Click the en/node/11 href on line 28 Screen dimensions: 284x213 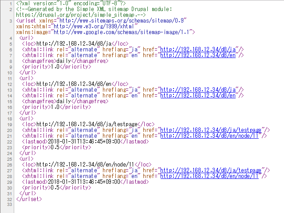click(209, 176)
